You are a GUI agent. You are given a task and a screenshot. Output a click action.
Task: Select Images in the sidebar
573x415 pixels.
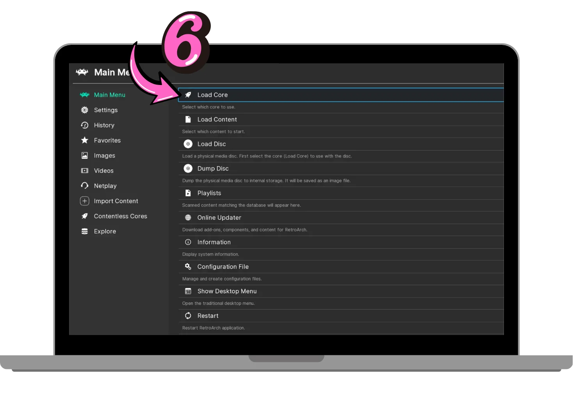click(105, 156)
